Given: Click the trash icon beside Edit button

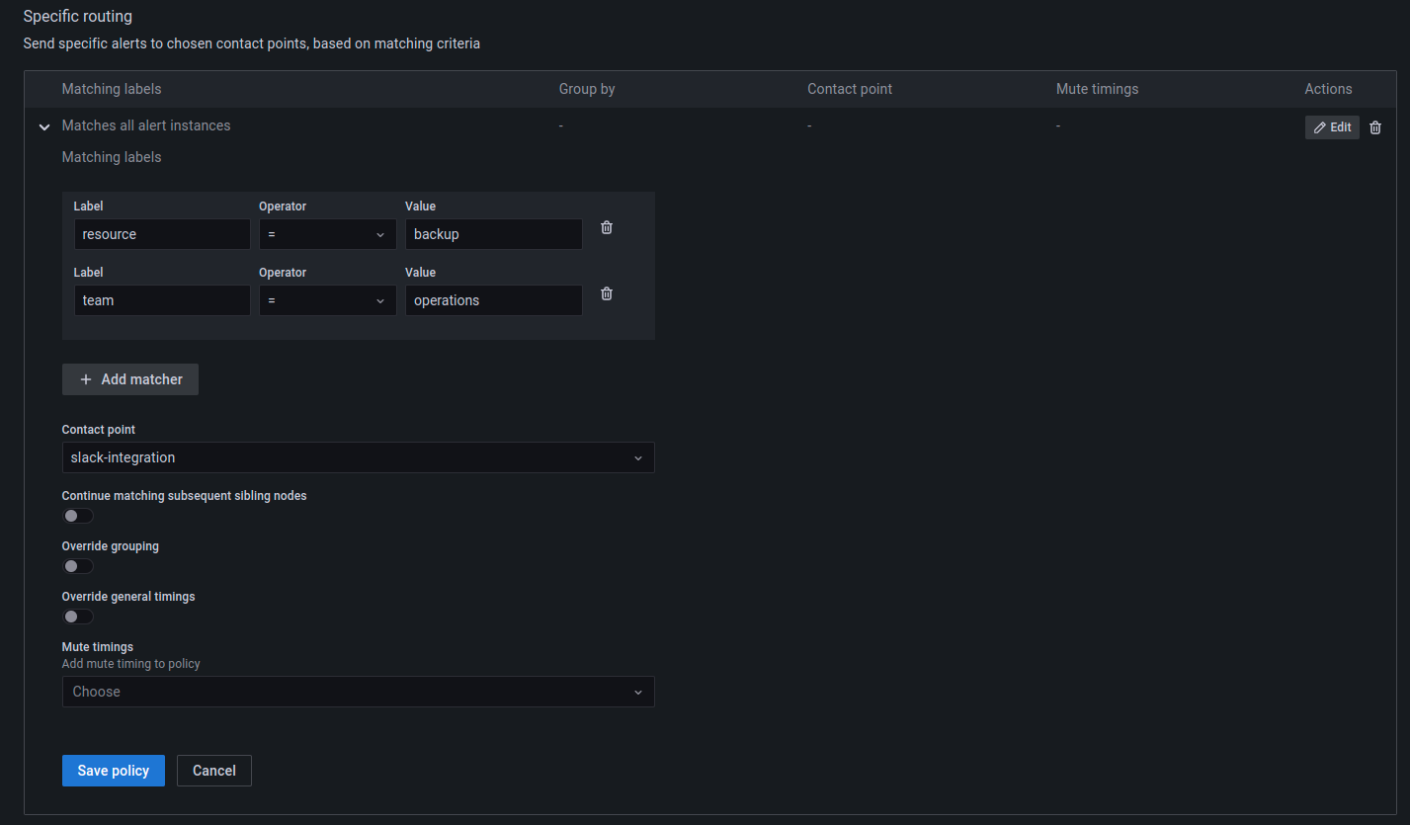Looking at the screenshot, I should coord(1375,127).
